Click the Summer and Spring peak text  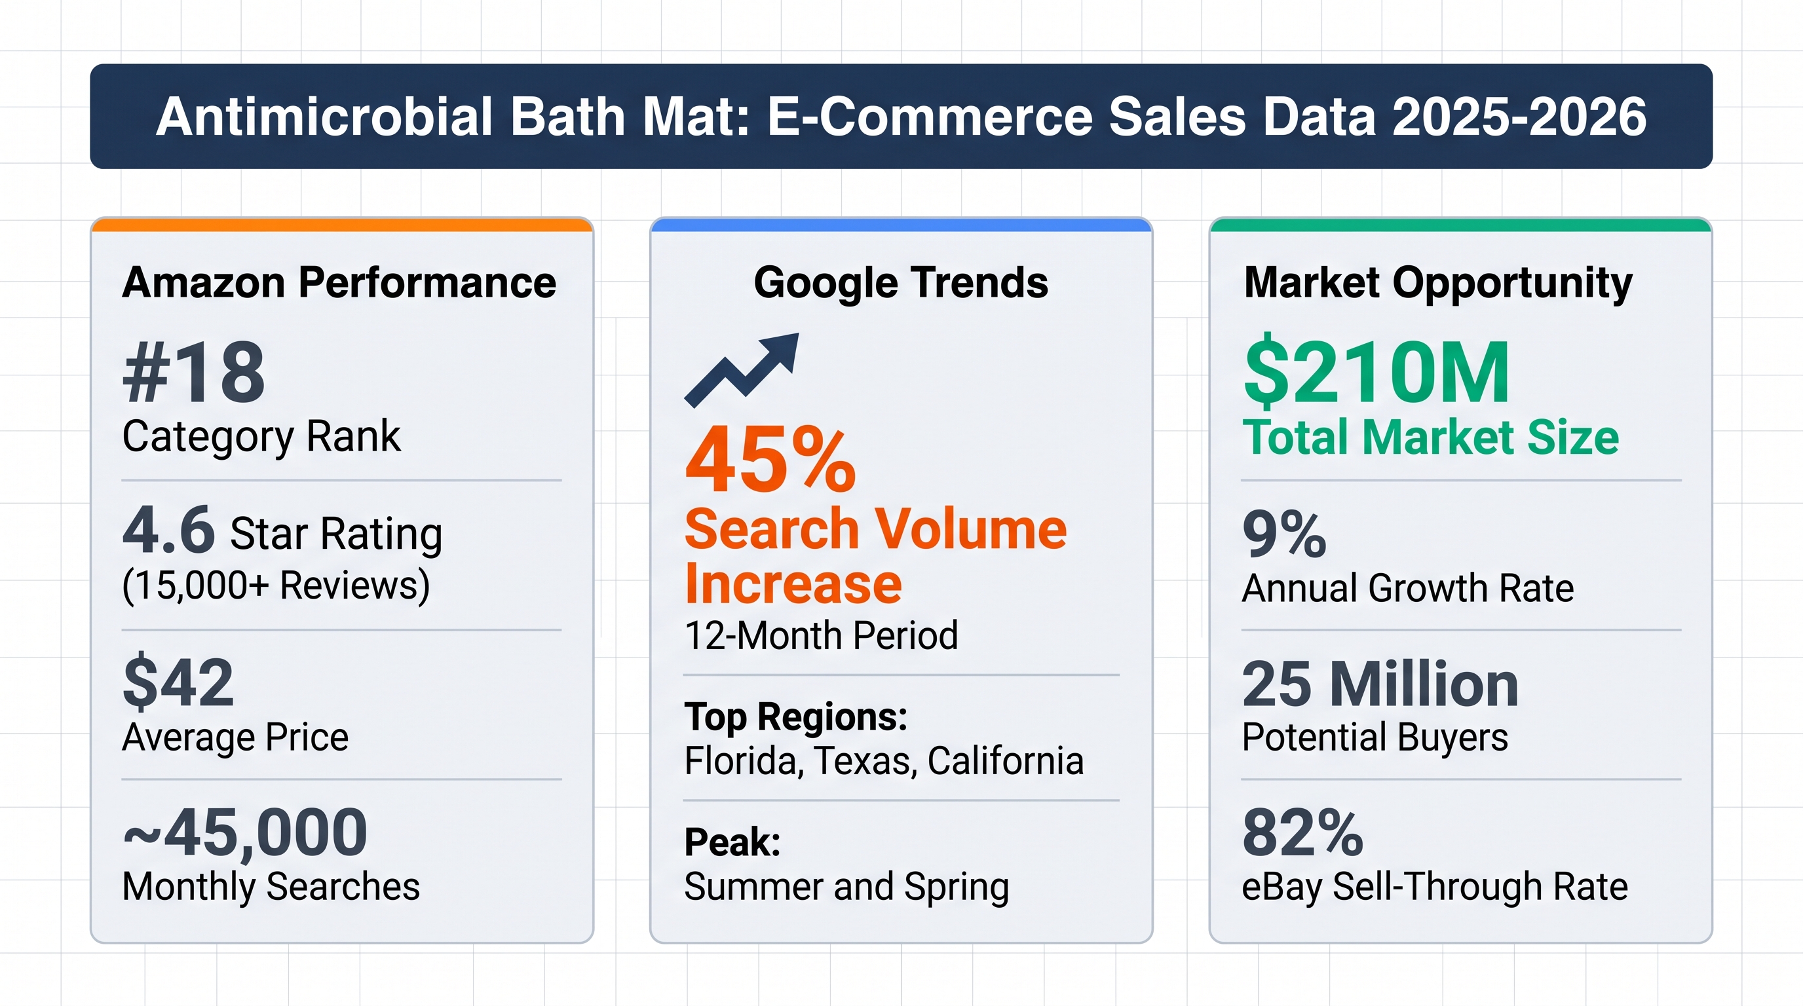tap(846, 887)
